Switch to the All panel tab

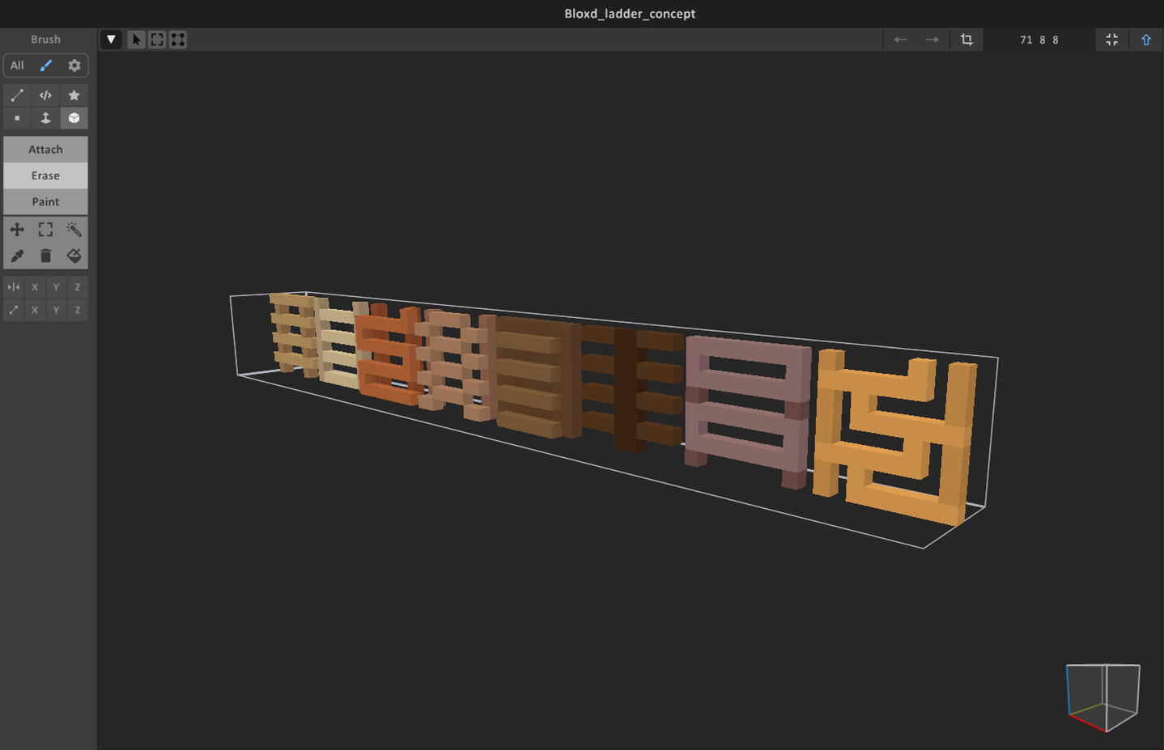[x=17, y=66]
